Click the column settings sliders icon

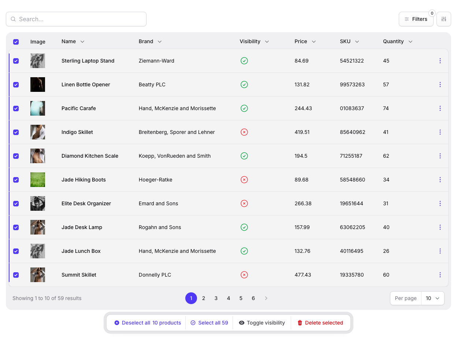[x=444, y=19]
